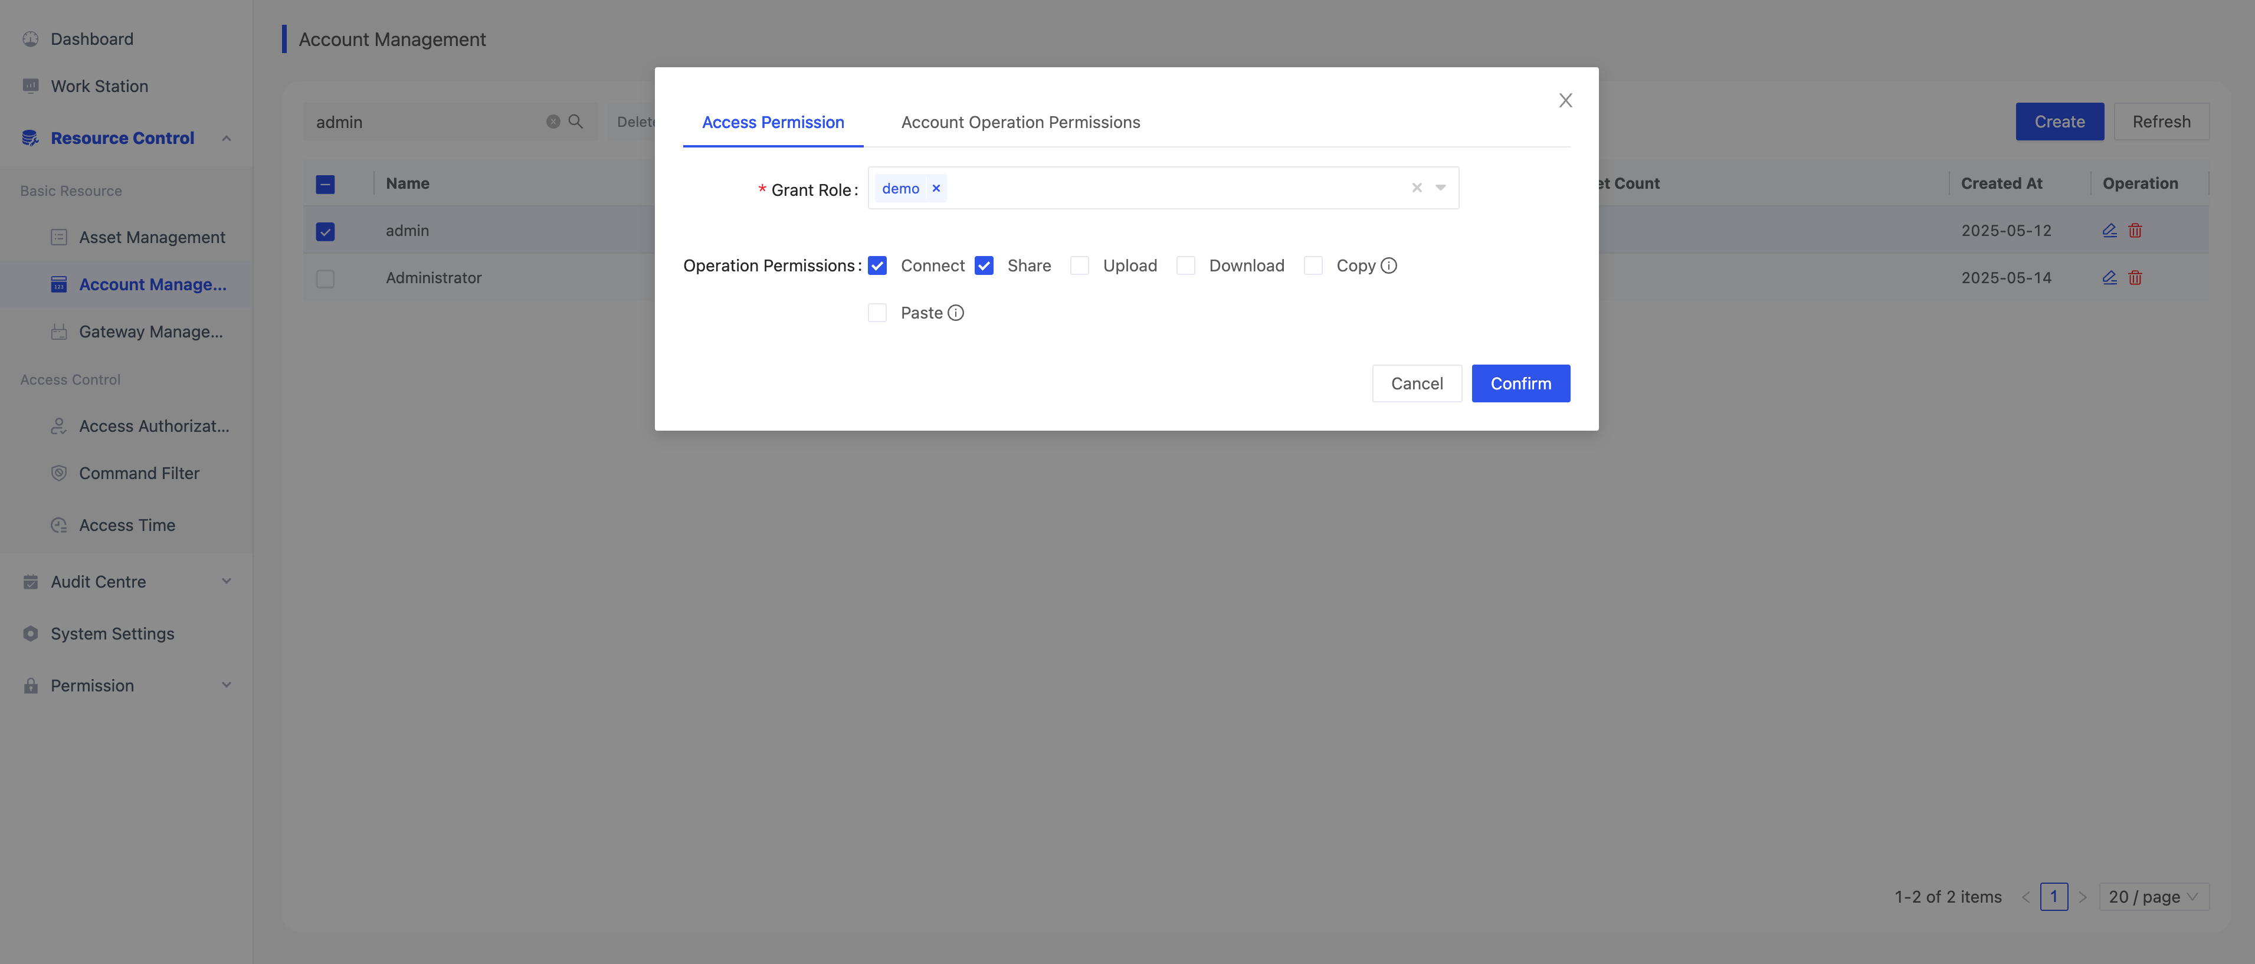Remove the demo role tag
This screenshot has height=964, width=2255.
click(x=936, y=188)
